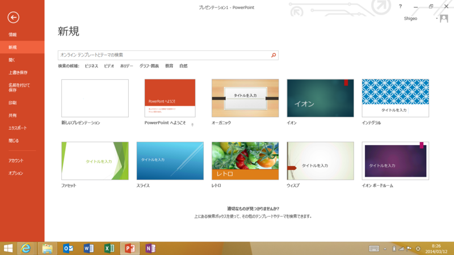This screenshot has width=454, height=255.
Task: Open Word from the taskbar
Action: (x=89, y=248)
